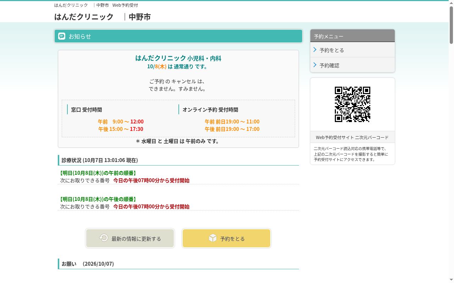Click the お願い (2026/10/07) heading
The image size is (454, 283).
pyautogui.click(x=88, y=264)
